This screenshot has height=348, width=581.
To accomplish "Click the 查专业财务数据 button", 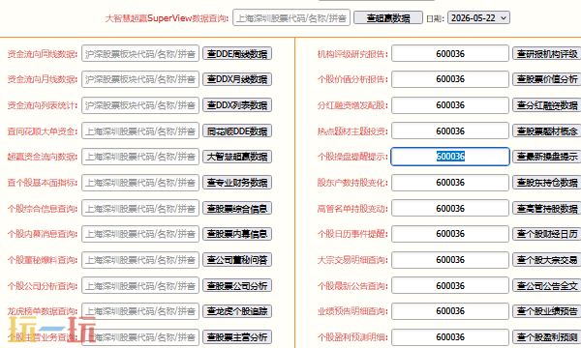I will [x=237, y=183].
